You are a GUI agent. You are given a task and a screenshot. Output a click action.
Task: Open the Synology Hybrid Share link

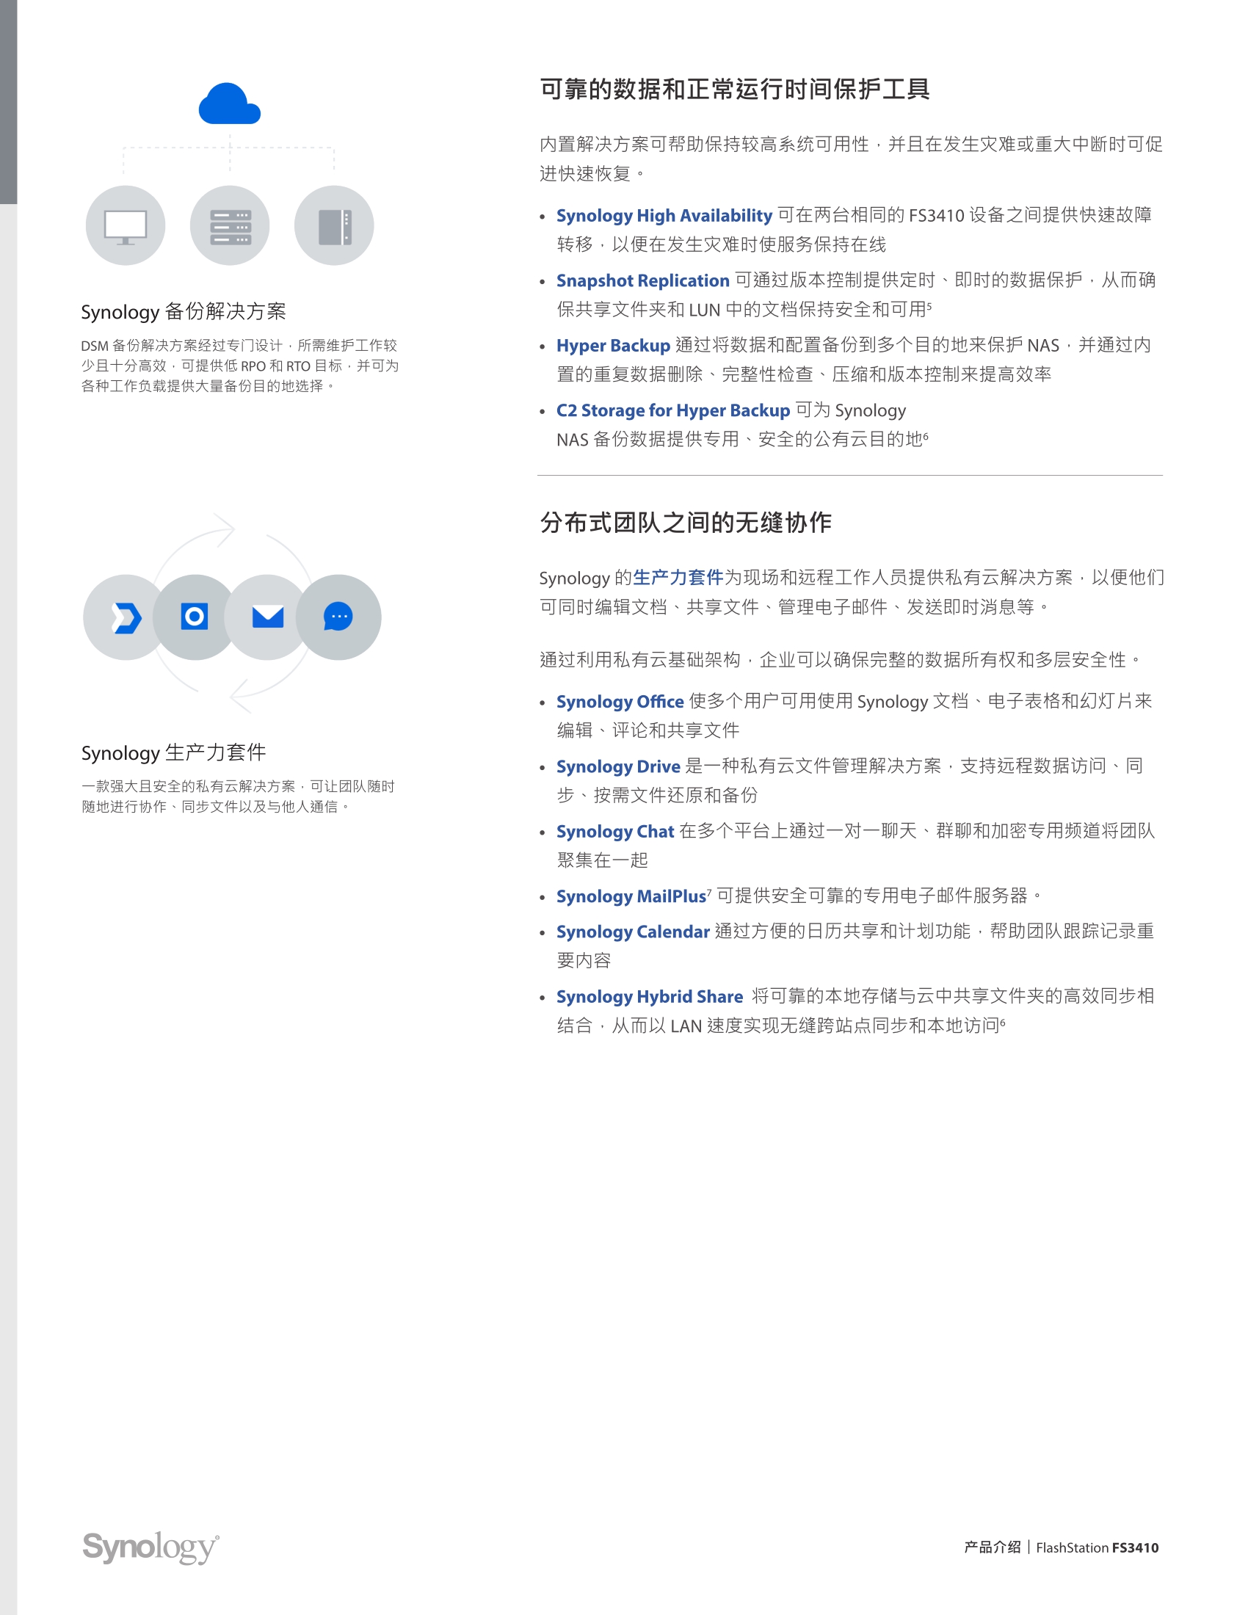(x=649, y=997)
